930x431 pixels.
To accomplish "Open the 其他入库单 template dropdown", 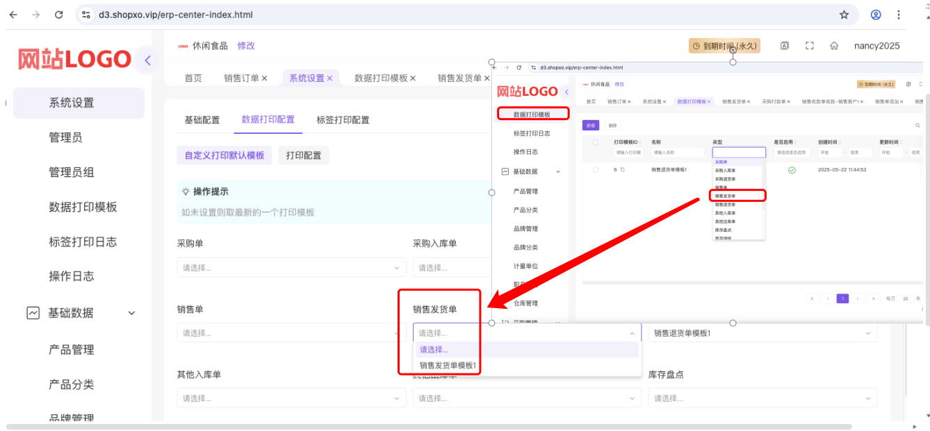I will point(292,398).
